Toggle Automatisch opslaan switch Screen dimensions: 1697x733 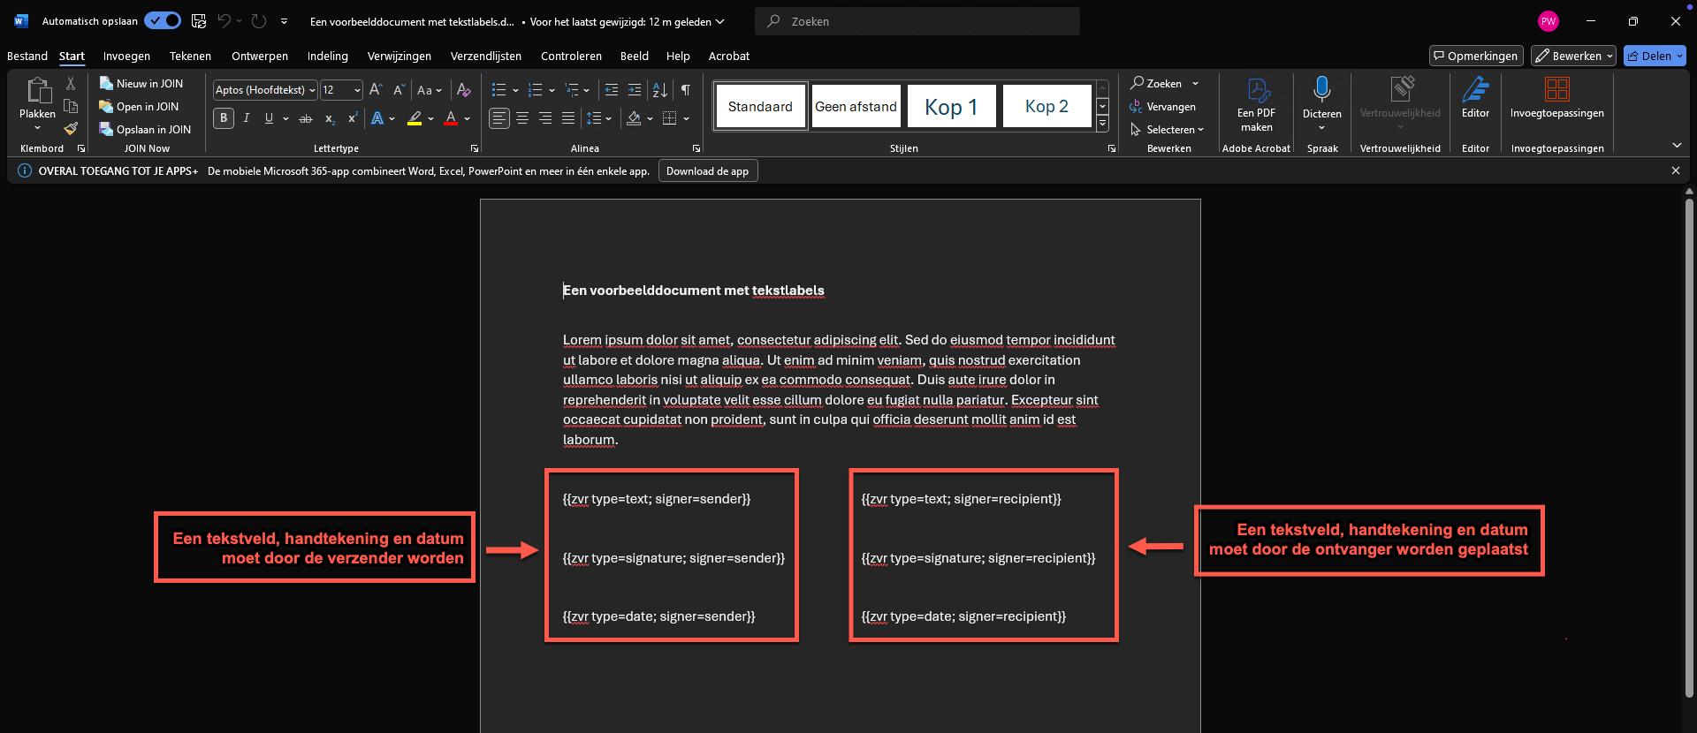[163, 21]
